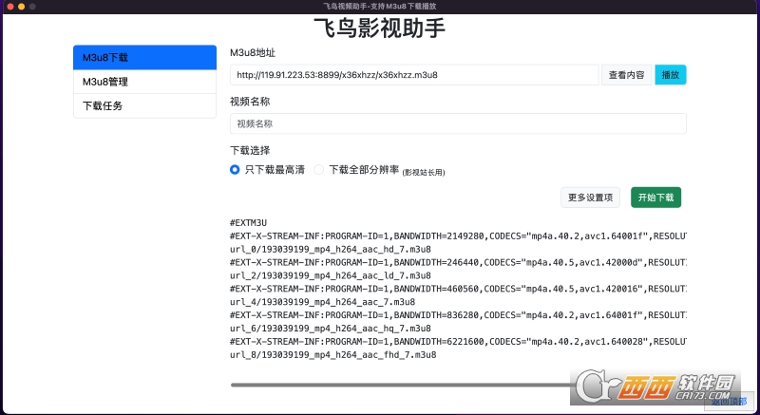
Task: Click the 飞鸟影视助手 heading
Action: pyautogui.click(x=379, y=28)
